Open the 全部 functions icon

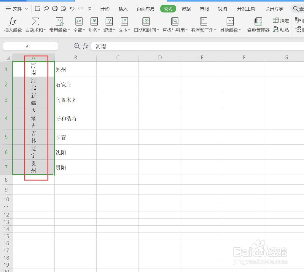79,21
